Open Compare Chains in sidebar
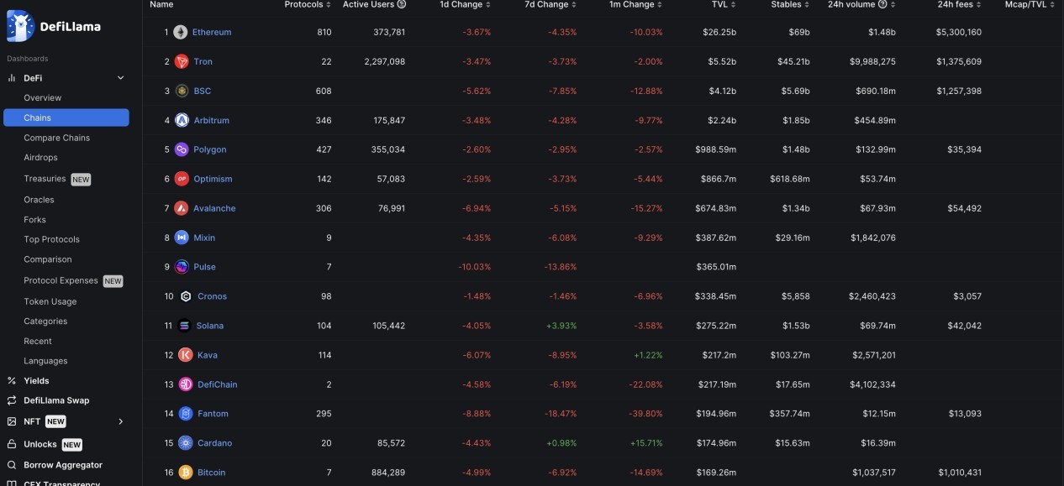The width and height of the screenshot is (1064, 486). tap(56, 138)
